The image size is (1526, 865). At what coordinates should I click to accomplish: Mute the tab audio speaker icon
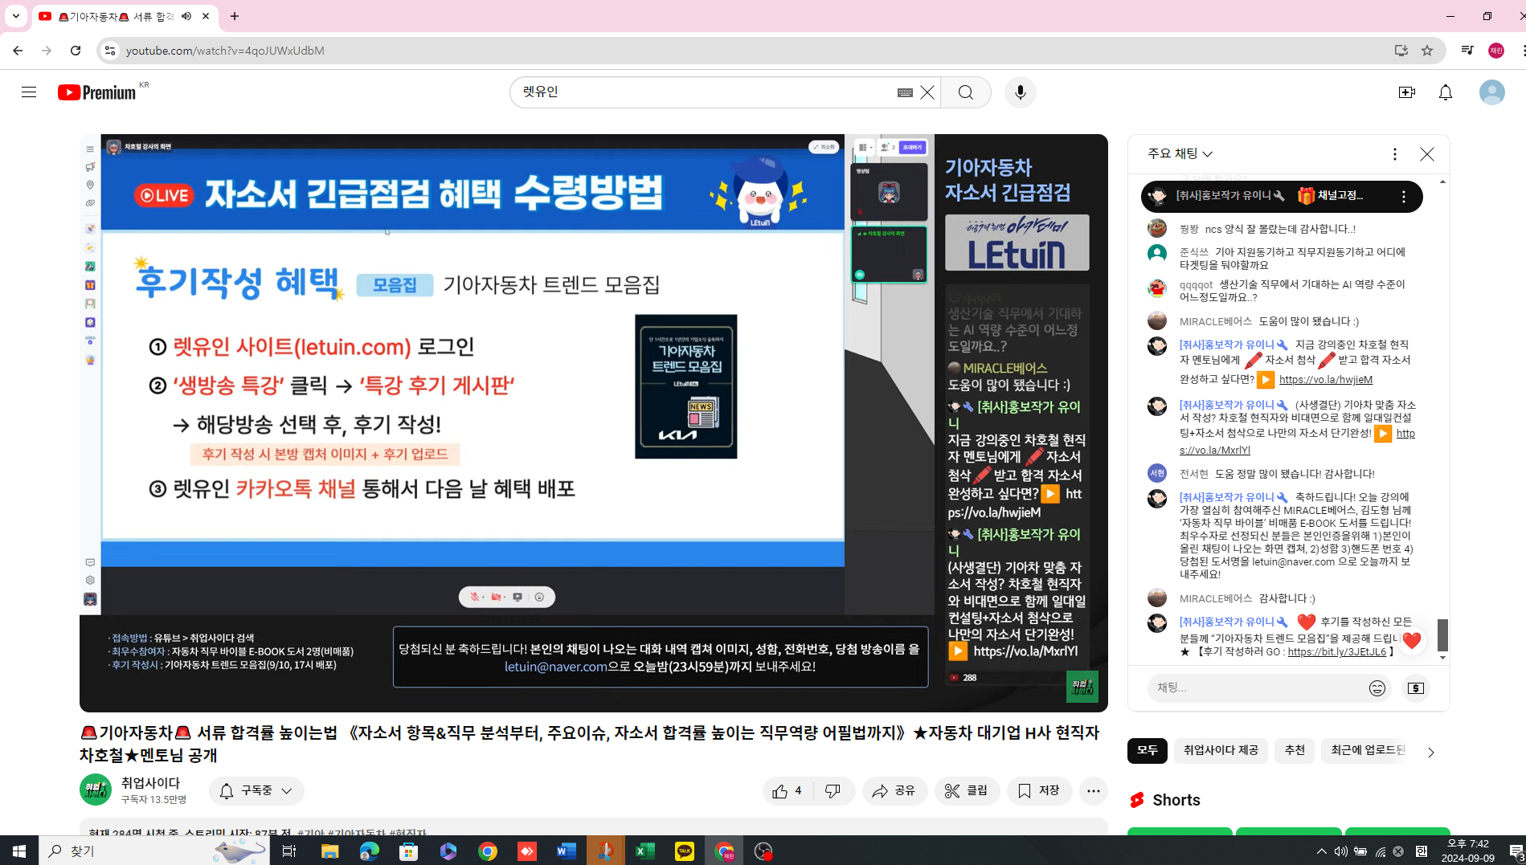(186, 16)
